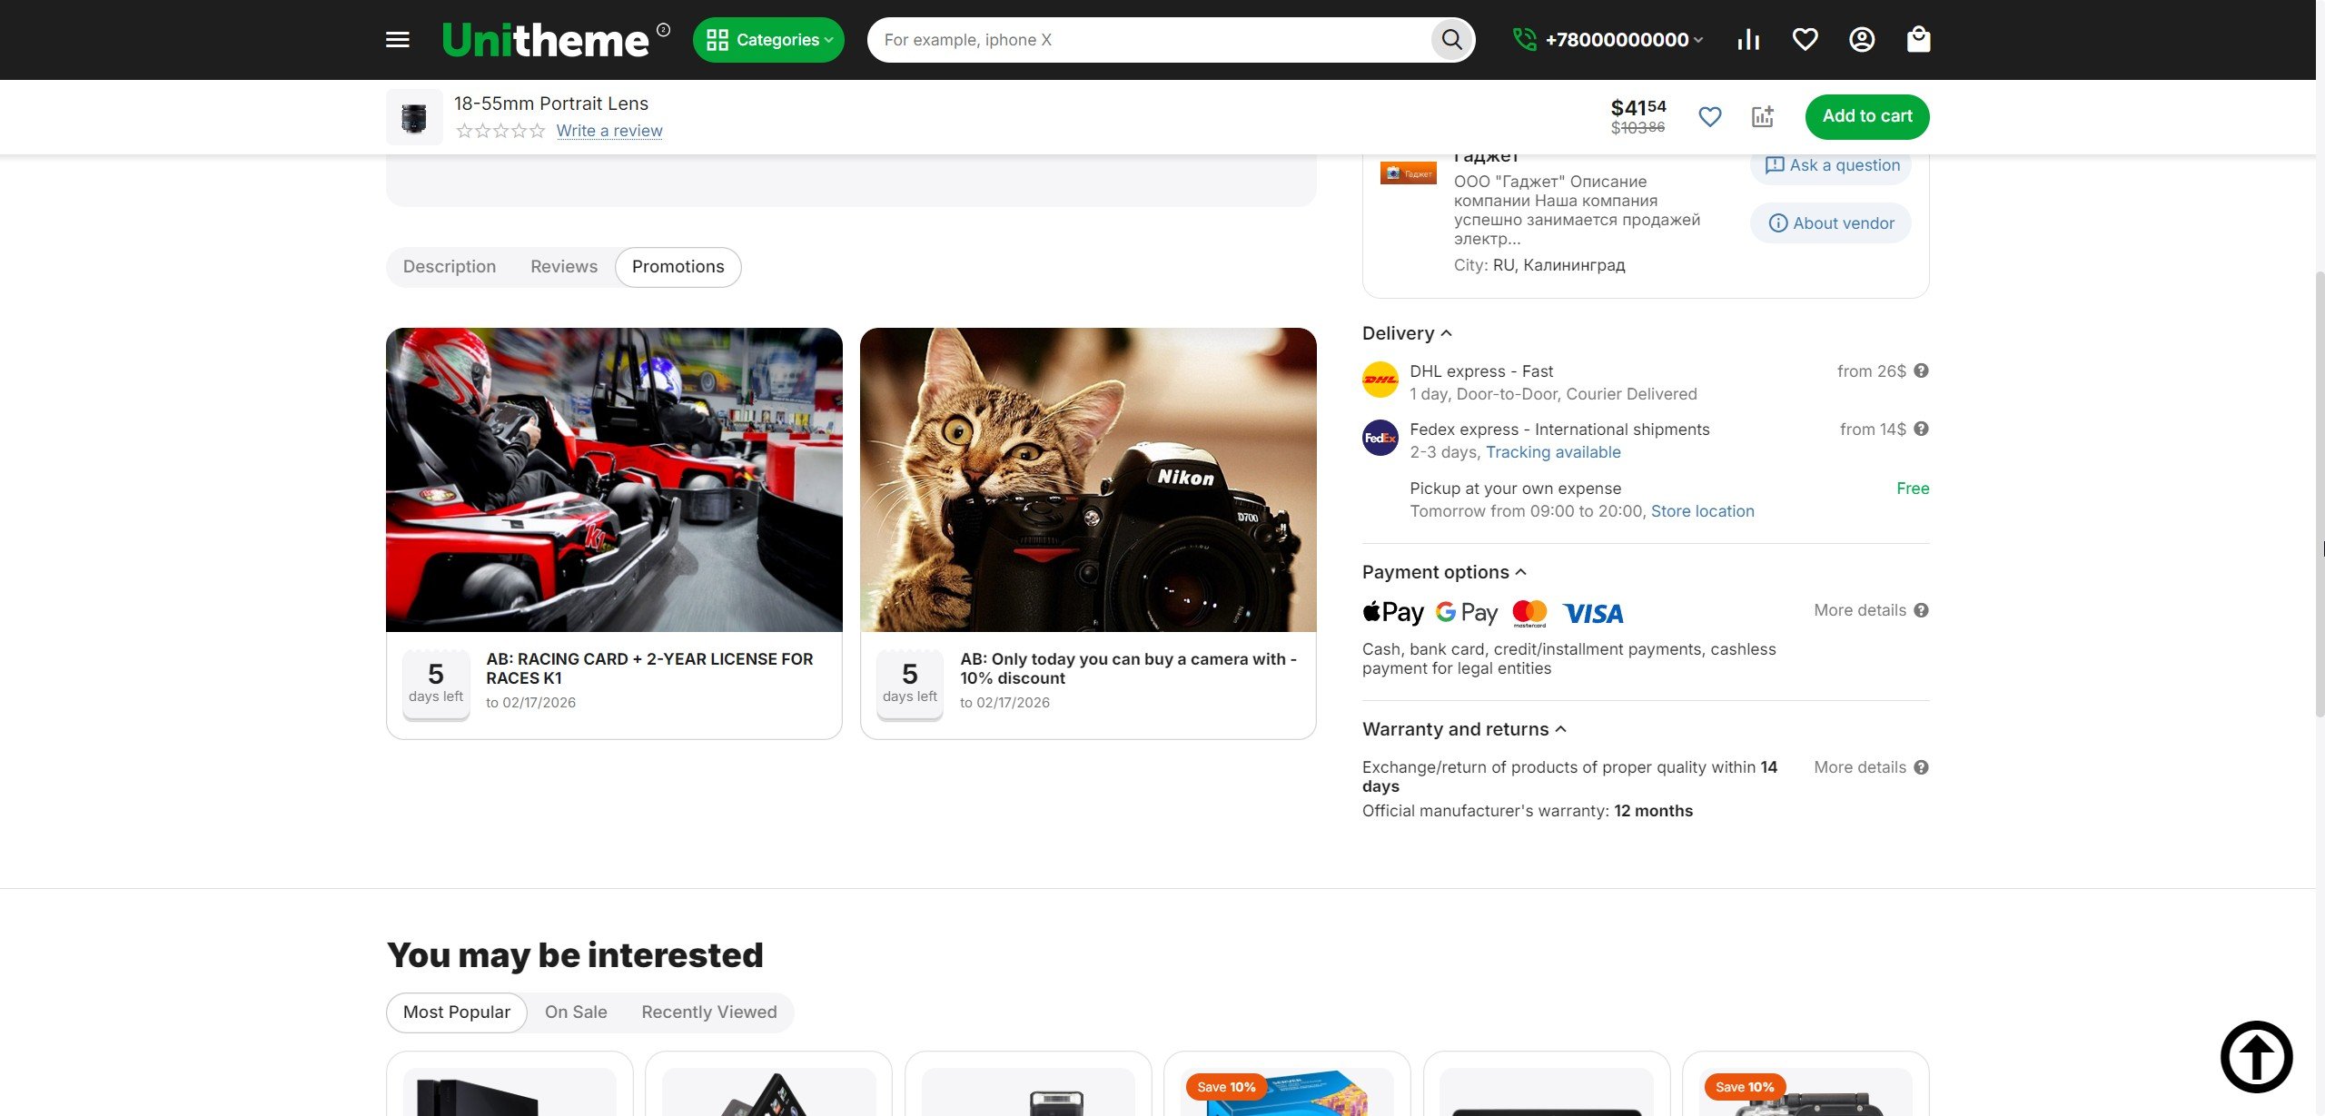Click the scroll-to-top arrow button

pos(2256,1057)
